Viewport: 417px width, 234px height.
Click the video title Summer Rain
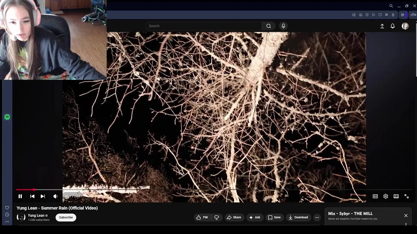pos(57,208)
